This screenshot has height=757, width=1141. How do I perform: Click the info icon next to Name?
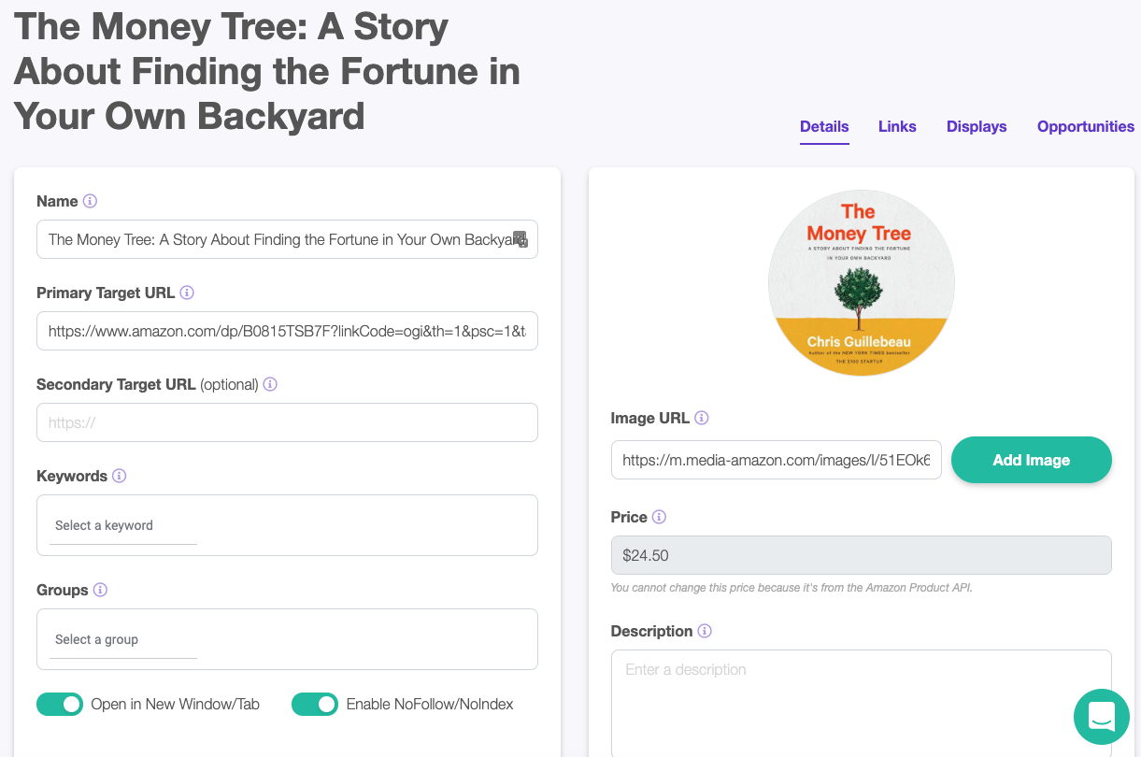click(x=90, y=201)
